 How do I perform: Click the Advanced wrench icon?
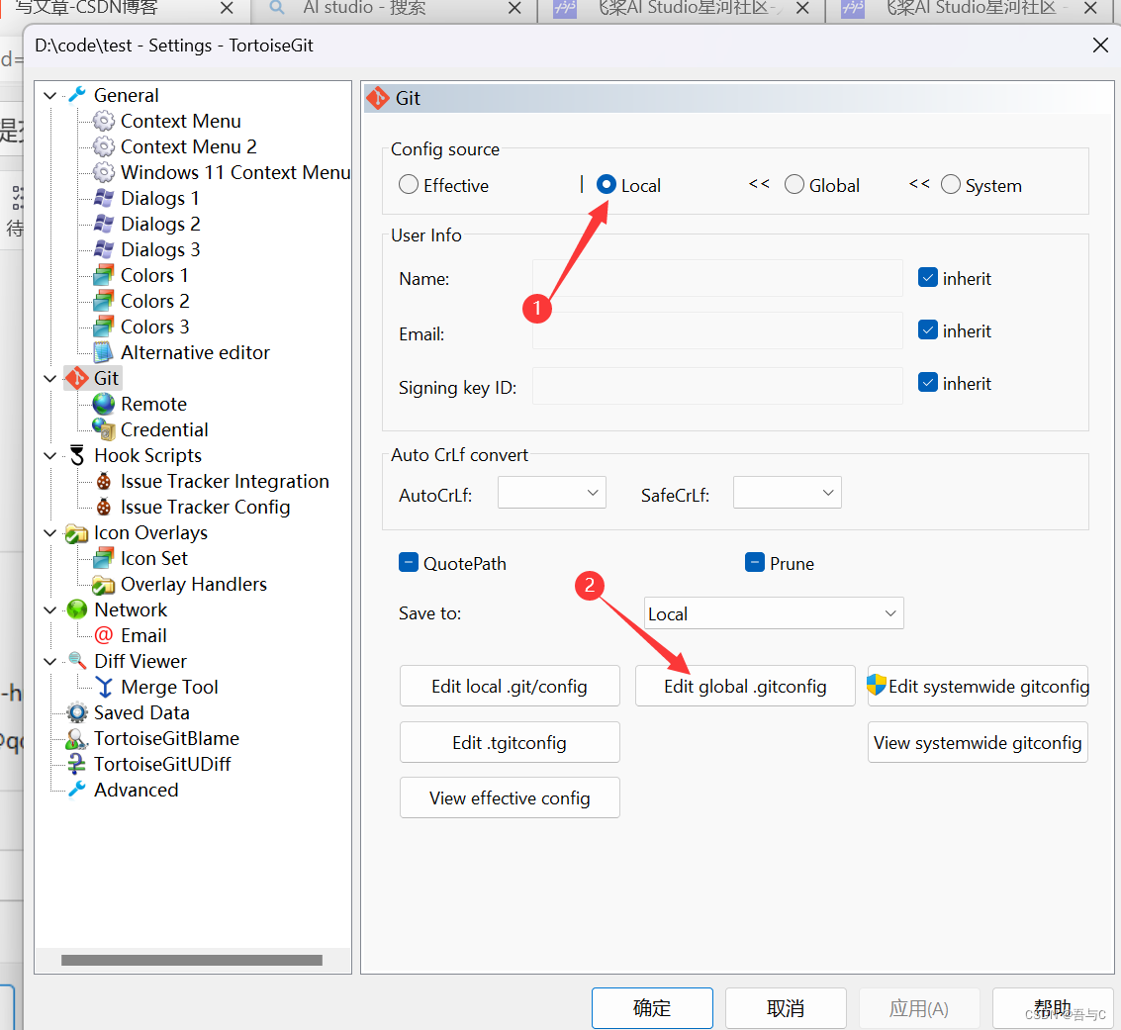(x=76, y=790)
